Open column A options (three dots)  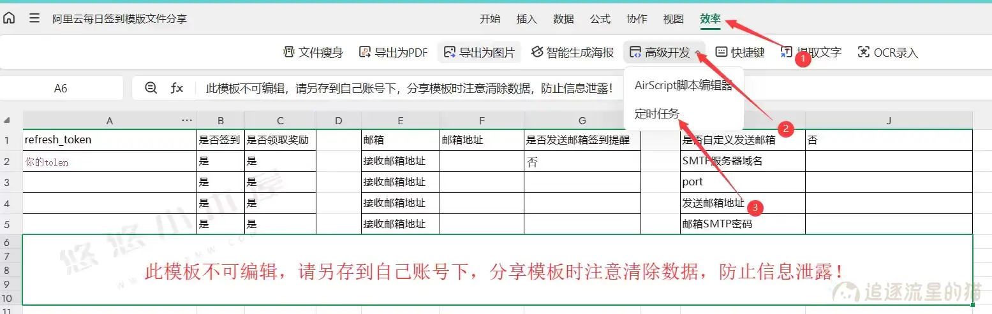point(187,120)
